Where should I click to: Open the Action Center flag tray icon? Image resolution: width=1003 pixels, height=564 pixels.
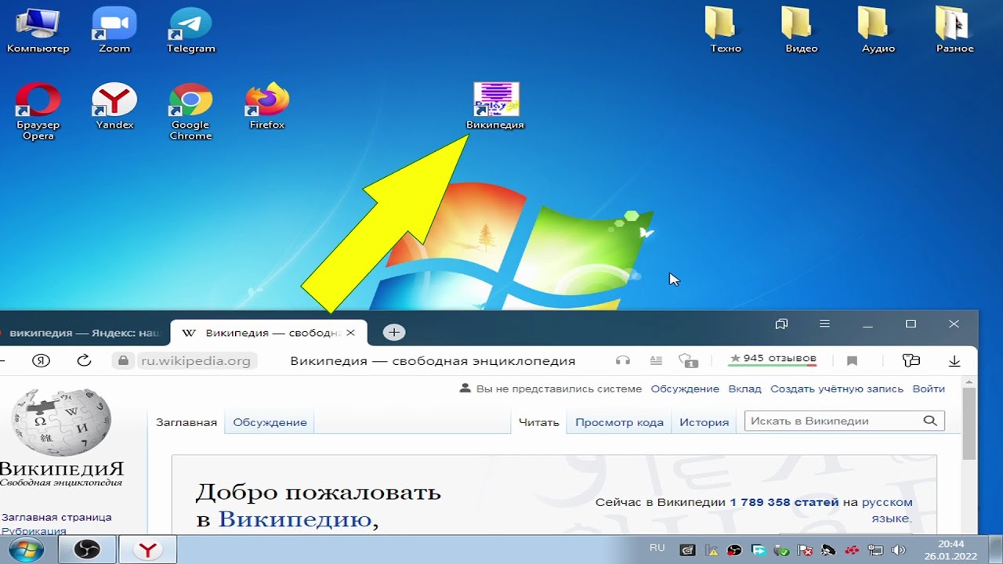coord(805,550)
